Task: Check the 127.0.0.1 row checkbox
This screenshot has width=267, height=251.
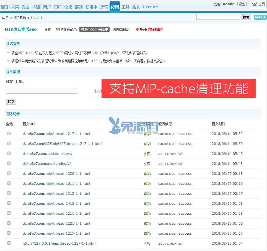Action: pyautogui.click(x=9, y=243)
